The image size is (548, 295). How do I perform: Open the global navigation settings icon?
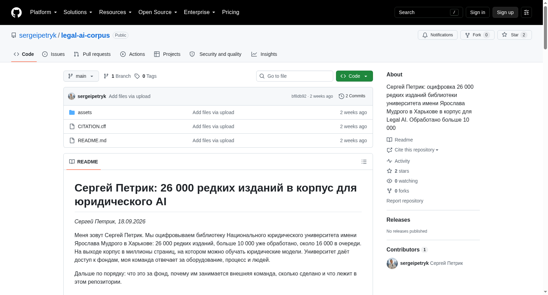click(526, 12)
